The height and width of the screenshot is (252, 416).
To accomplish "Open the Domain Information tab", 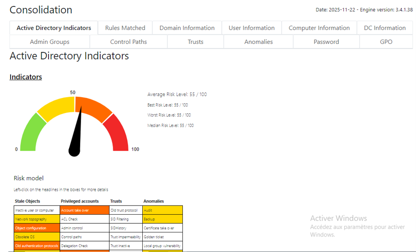I will point(187,28).
